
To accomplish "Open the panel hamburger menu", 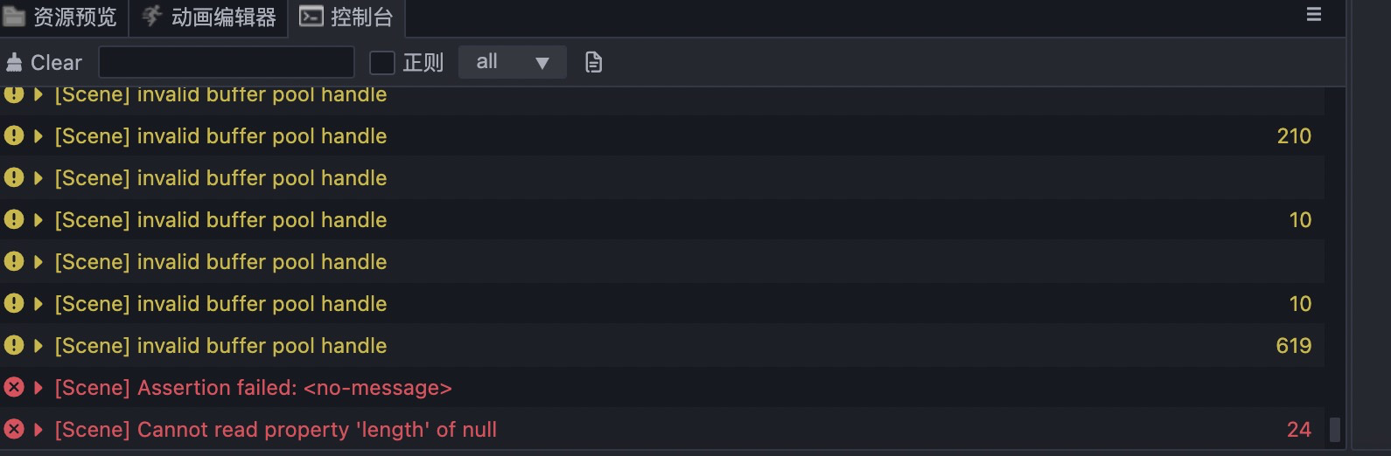I will [x=1313, y=15].
